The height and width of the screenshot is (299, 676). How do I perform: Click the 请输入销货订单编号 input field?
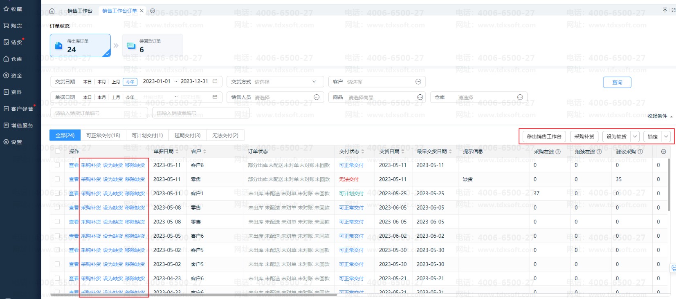[x=99, y=113]
